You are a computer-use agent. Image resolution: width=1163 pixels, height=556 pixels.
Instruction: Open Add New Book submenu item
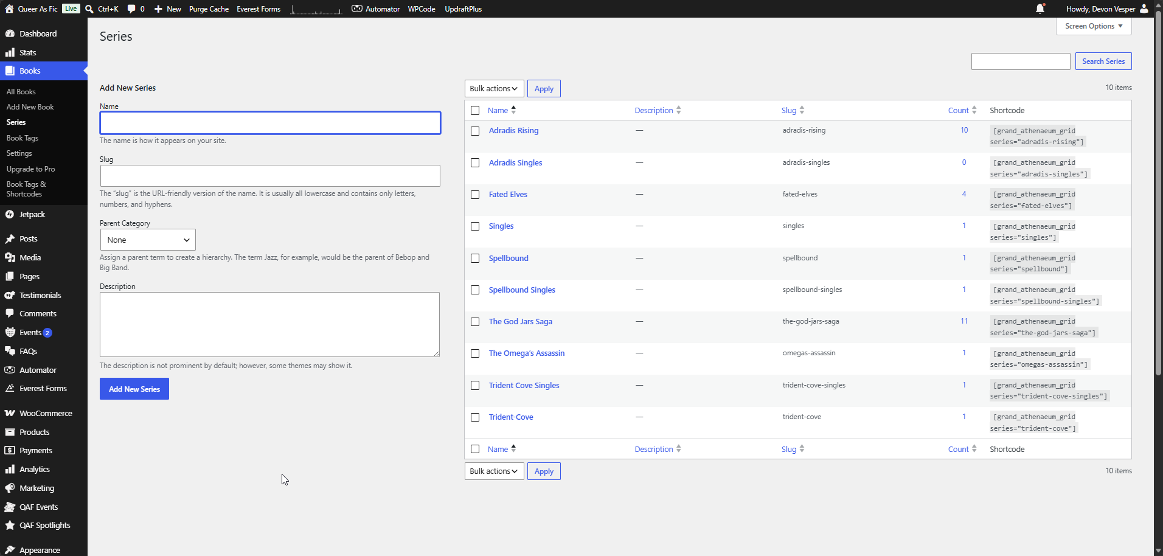click(x=30, y=106)
